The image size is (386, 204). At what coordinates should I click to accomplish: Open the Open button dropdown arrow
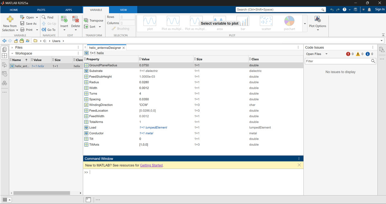point(37,18)
